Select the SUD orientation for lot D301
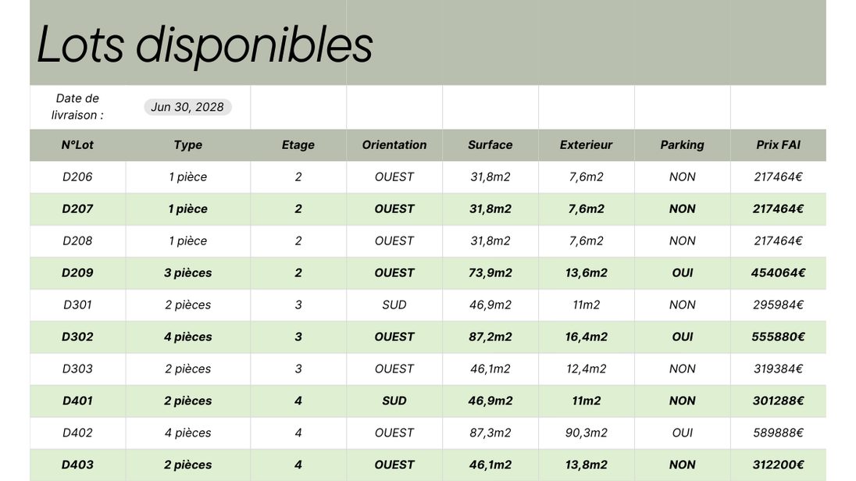This screenshot has height=481, width=856. tap(394, 305)
